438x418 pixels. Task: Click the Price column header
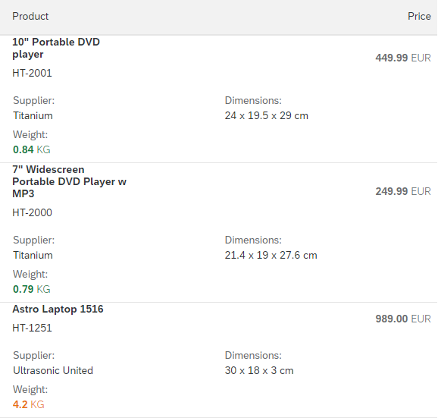point(419,16)
